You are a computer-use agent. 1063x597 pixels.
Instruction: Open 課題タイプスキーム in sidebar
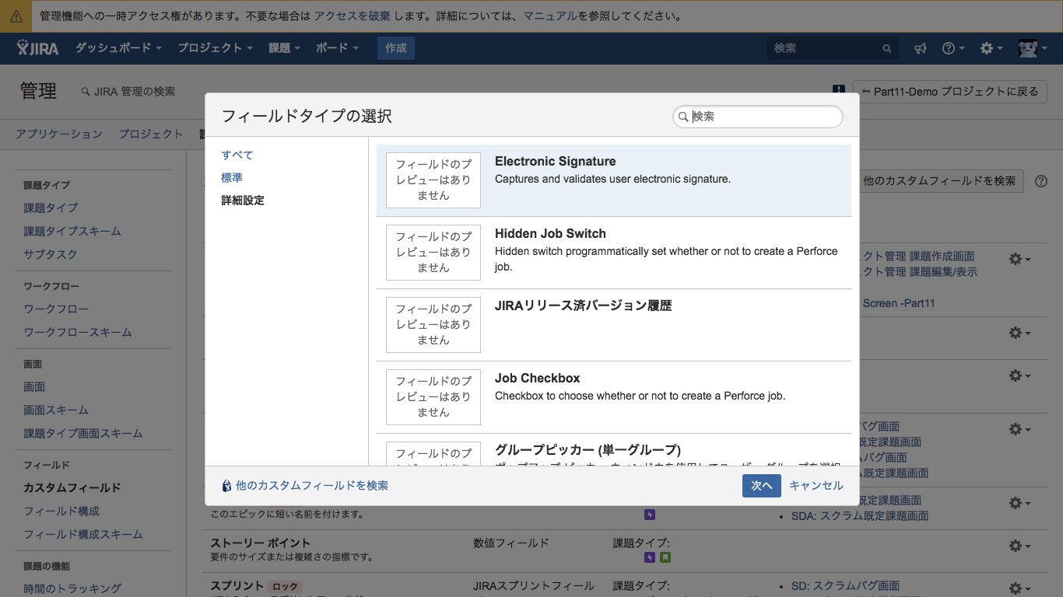(x=72, y=231)
